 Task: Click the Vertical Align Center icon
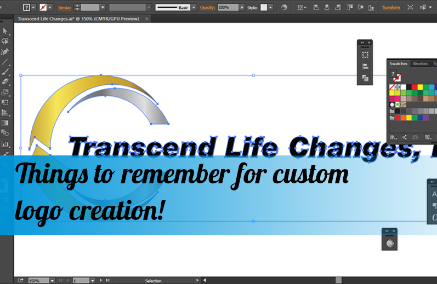coord(360,8)
